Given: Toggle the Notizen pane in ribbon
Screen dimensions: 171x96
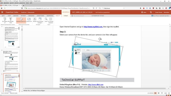Looking at the screenshot, I should [35, 20].
